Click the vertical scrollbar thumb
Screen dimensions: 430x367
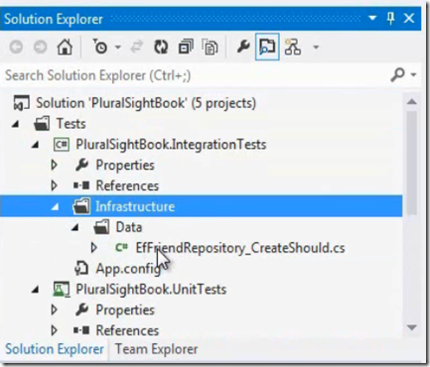412,163
